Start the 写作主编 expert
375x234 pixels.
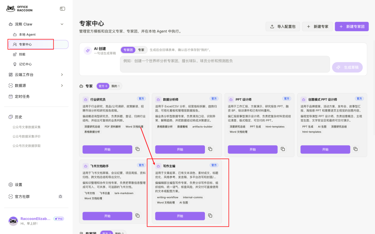tap(180, 216)
